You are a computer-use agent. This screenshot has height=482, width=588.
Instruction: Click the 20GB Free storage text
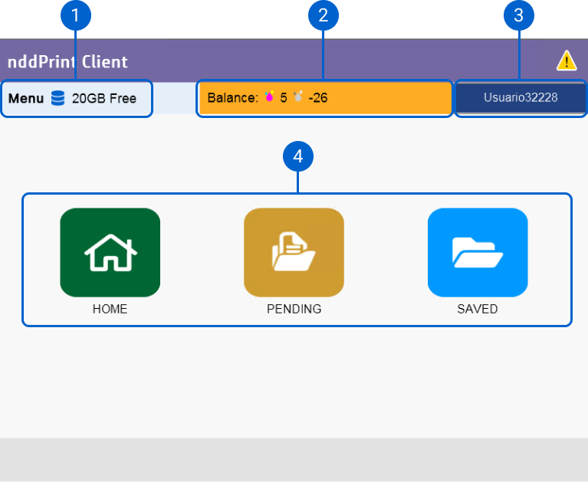click(103, 98)
